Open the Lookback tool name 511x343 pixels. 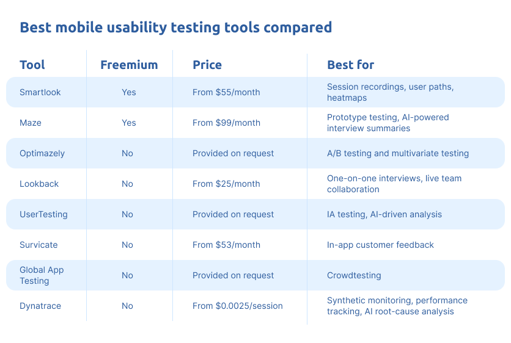(39, 184)
